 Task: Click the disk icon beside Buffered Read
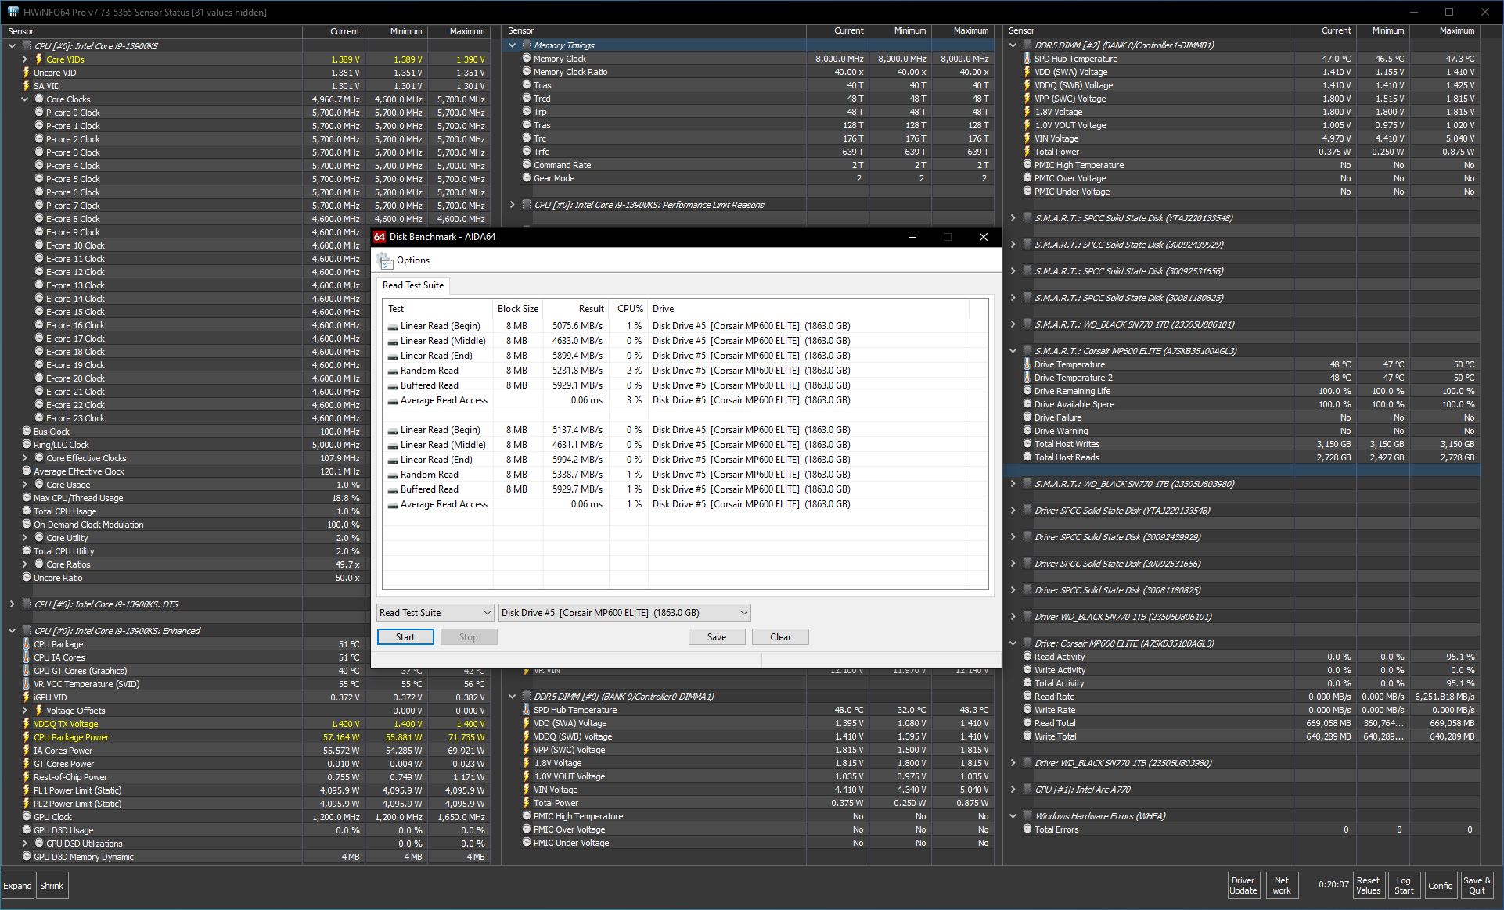393,385
